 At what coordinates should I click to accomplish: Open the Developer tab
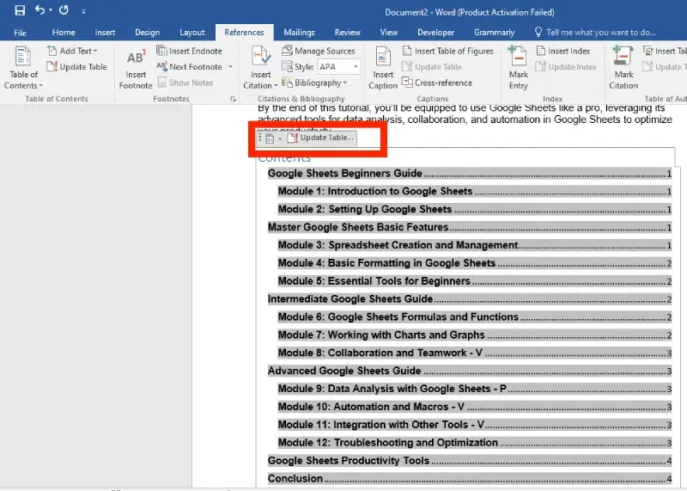click(x=435, y=33)
